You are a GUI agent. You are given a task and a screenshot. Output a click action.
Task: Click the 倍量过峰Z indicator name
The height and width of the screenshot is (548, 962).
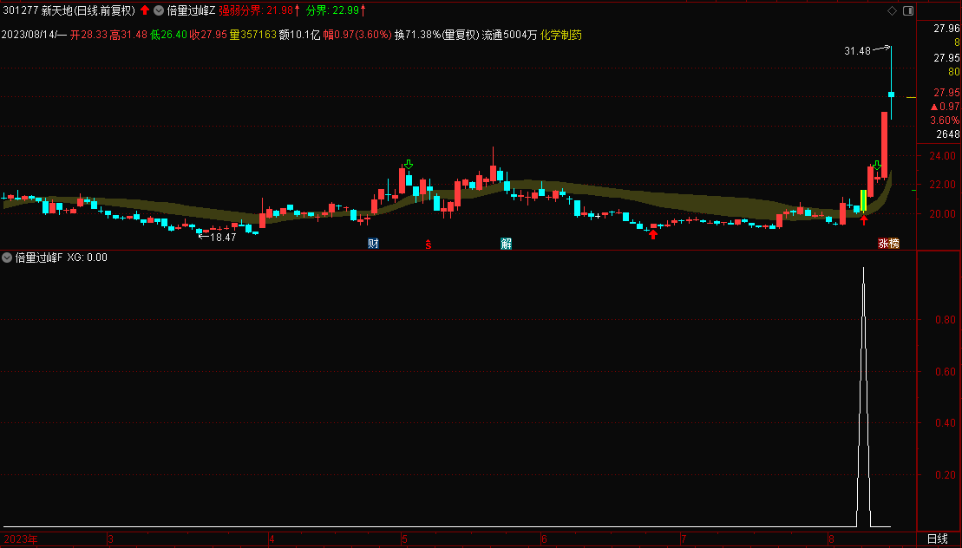191,10
